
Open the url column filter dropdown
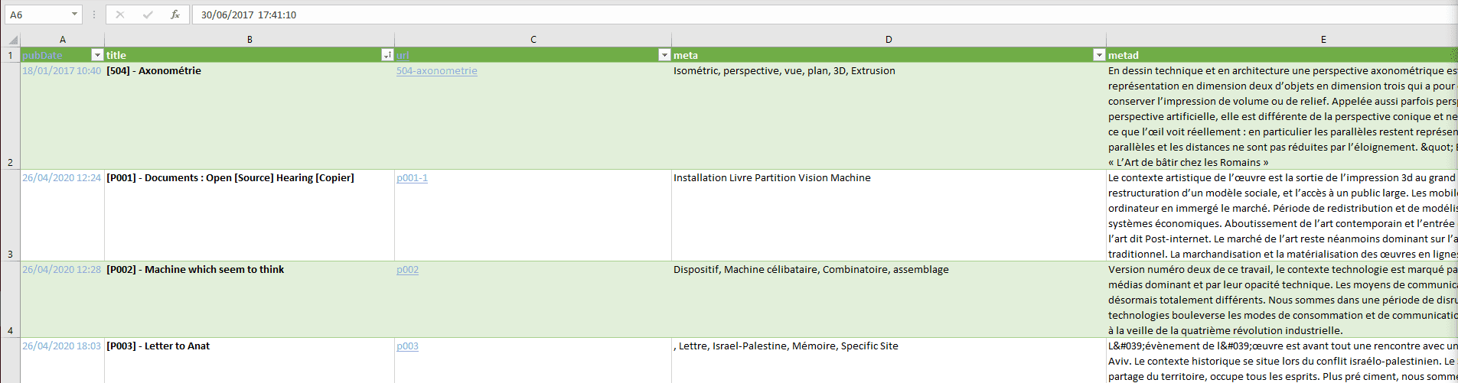pyautogui.click(x=664, y=55)
